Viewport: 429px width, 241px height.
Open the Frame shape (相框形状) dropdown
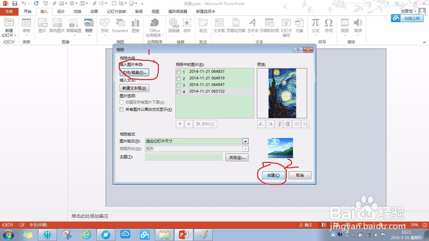pos(245,149)
